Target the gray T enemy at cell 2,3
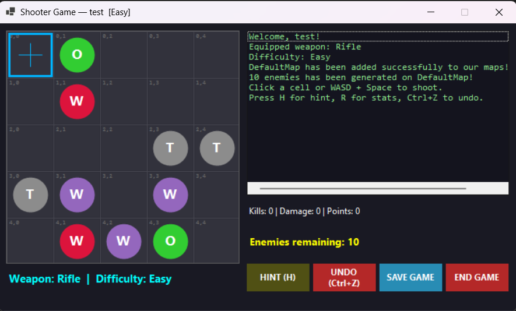 tap(170, 148)
